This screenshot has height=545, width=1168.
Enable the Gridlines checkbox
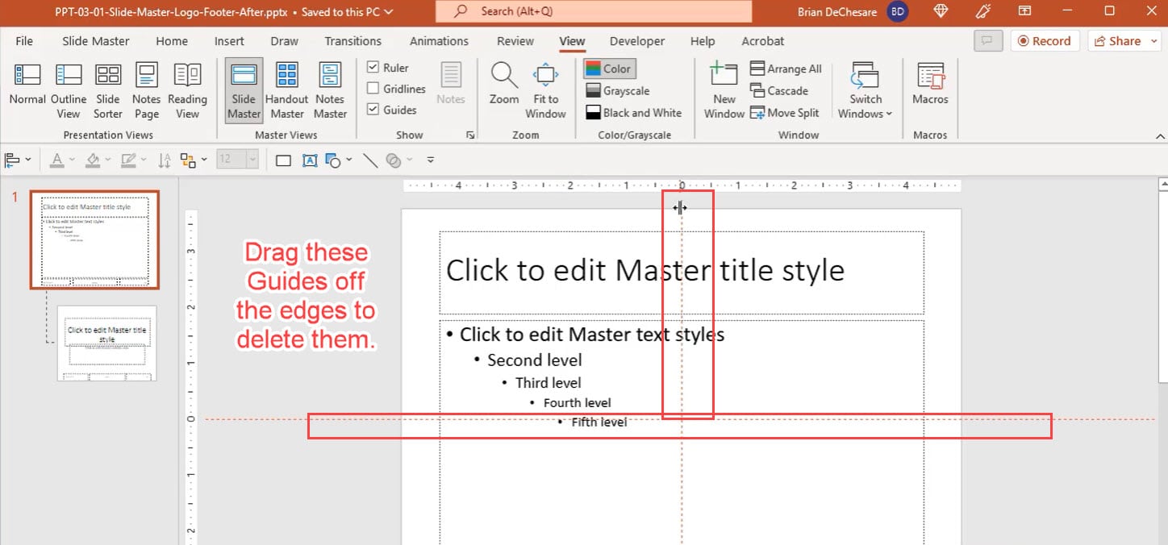tap(373, 89)
